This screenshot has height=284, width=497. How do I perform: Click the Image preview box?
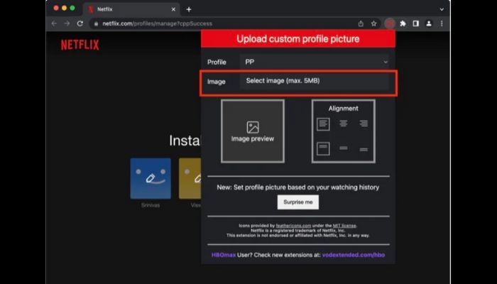click(x=253, y=131)
